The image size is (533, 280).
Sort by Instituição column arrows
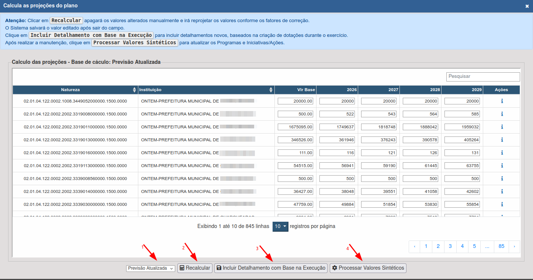click(271, 90)
